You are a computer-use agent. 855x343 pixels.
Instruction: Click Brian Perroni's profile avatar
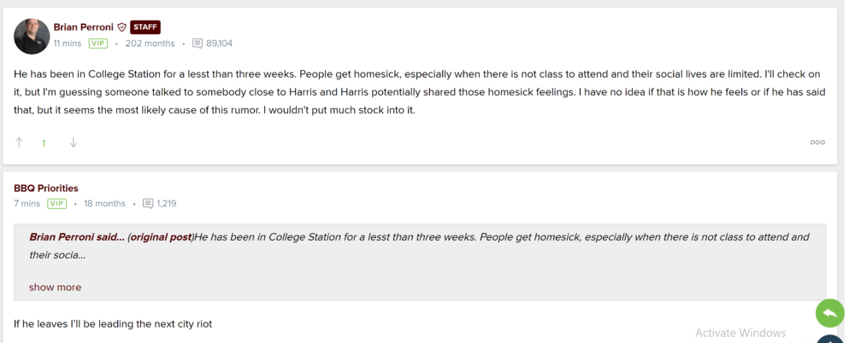[x=32, y=36]
